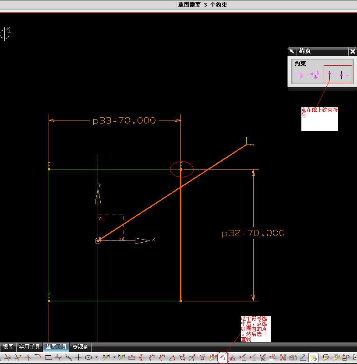The image size is (357, 364).
Task: Click the p33=70.000 dimension value
Action: point(124,121)
